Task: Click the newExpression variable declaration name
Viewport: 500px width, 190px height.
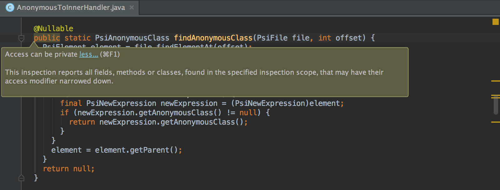Action: tap(189, 103)
